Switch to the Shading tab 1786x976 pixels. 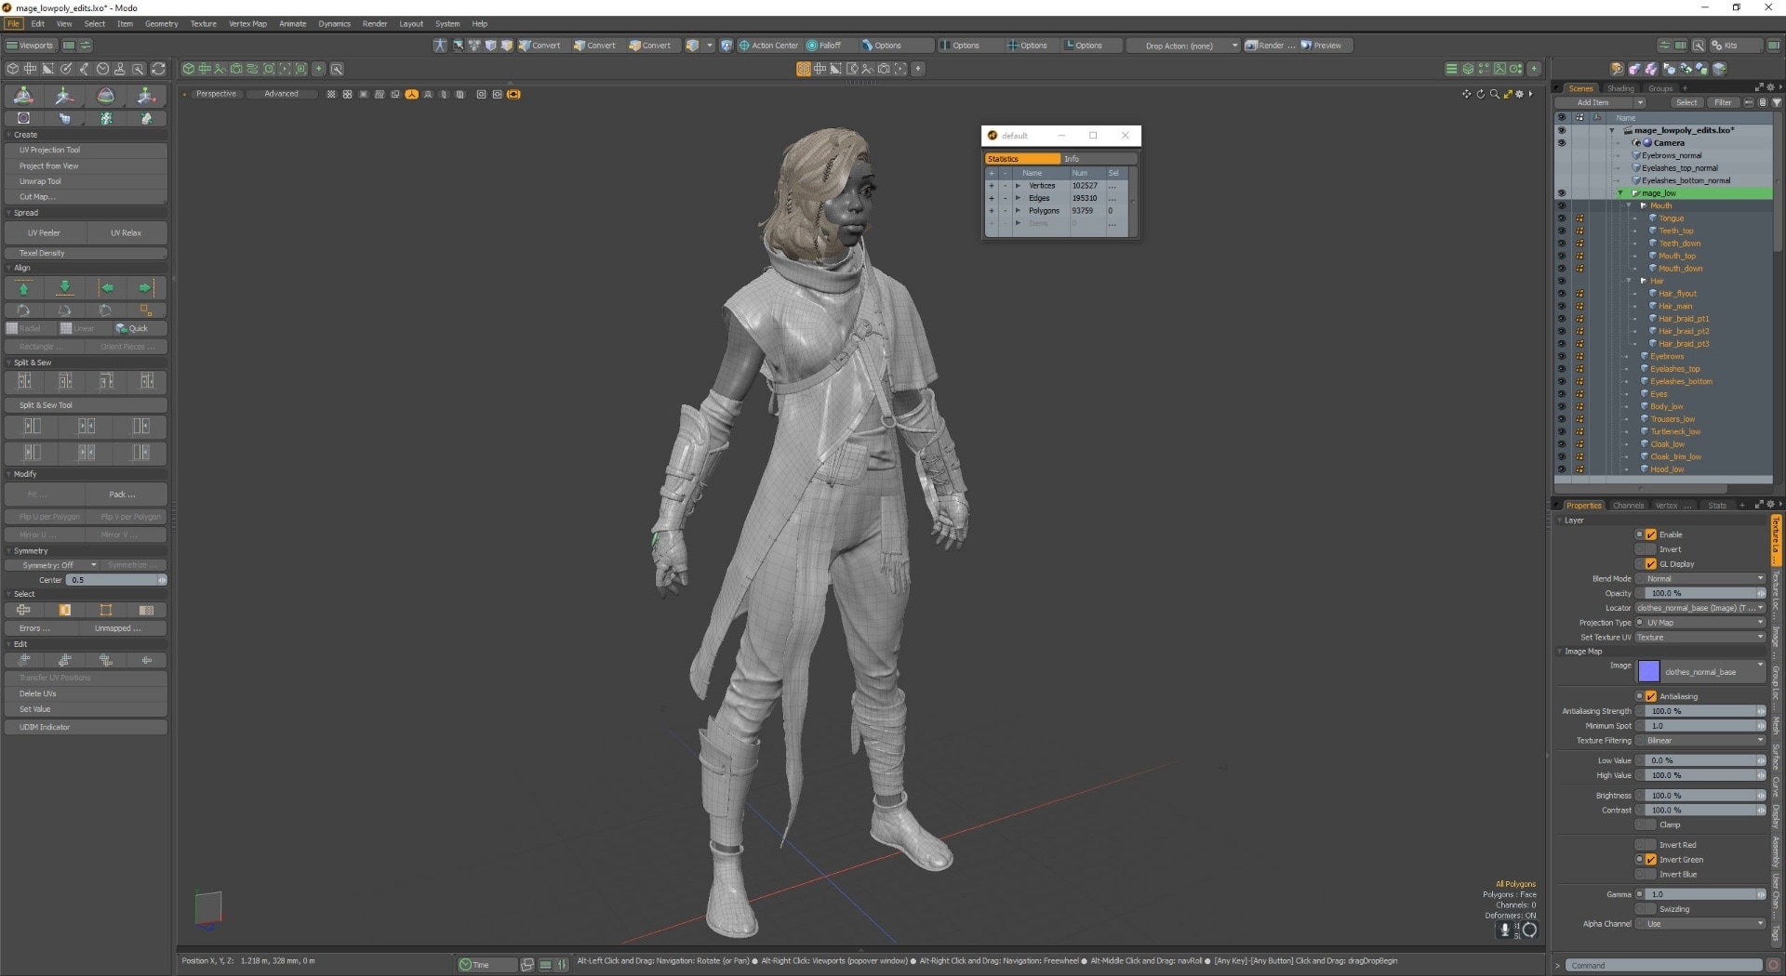coord(1620,88)
